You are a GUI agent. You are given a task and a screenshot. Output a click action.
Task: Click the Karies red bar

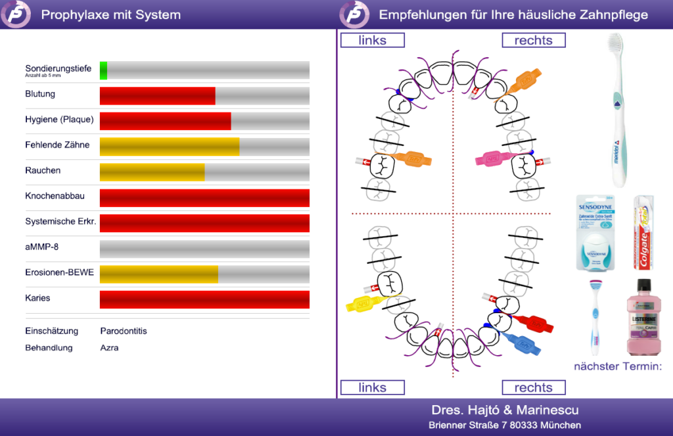(205, 300)
